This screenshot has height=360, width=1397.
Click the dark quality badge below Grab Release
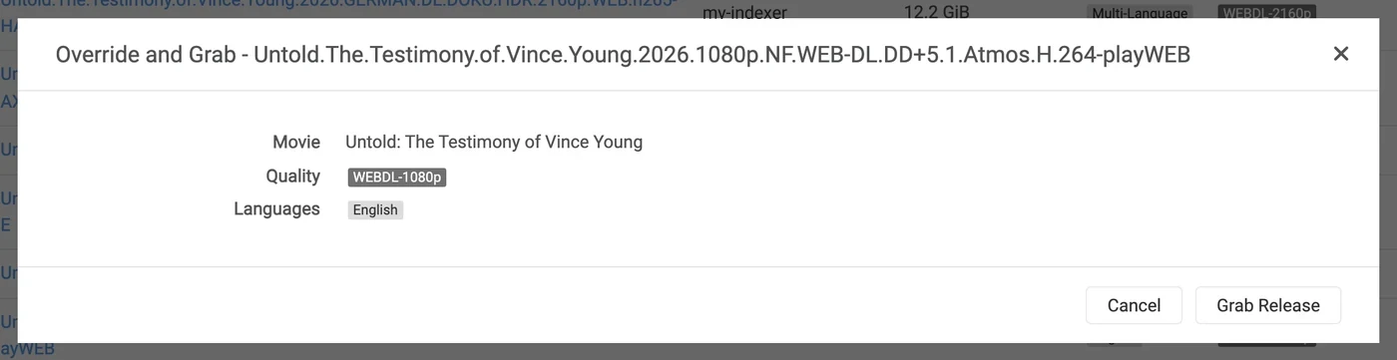[1267, 346]
